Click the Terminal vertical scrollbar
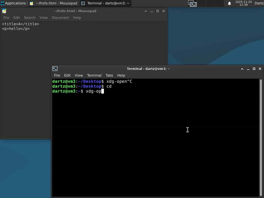This screenshot has height=198, width=264. click(261, 138)
